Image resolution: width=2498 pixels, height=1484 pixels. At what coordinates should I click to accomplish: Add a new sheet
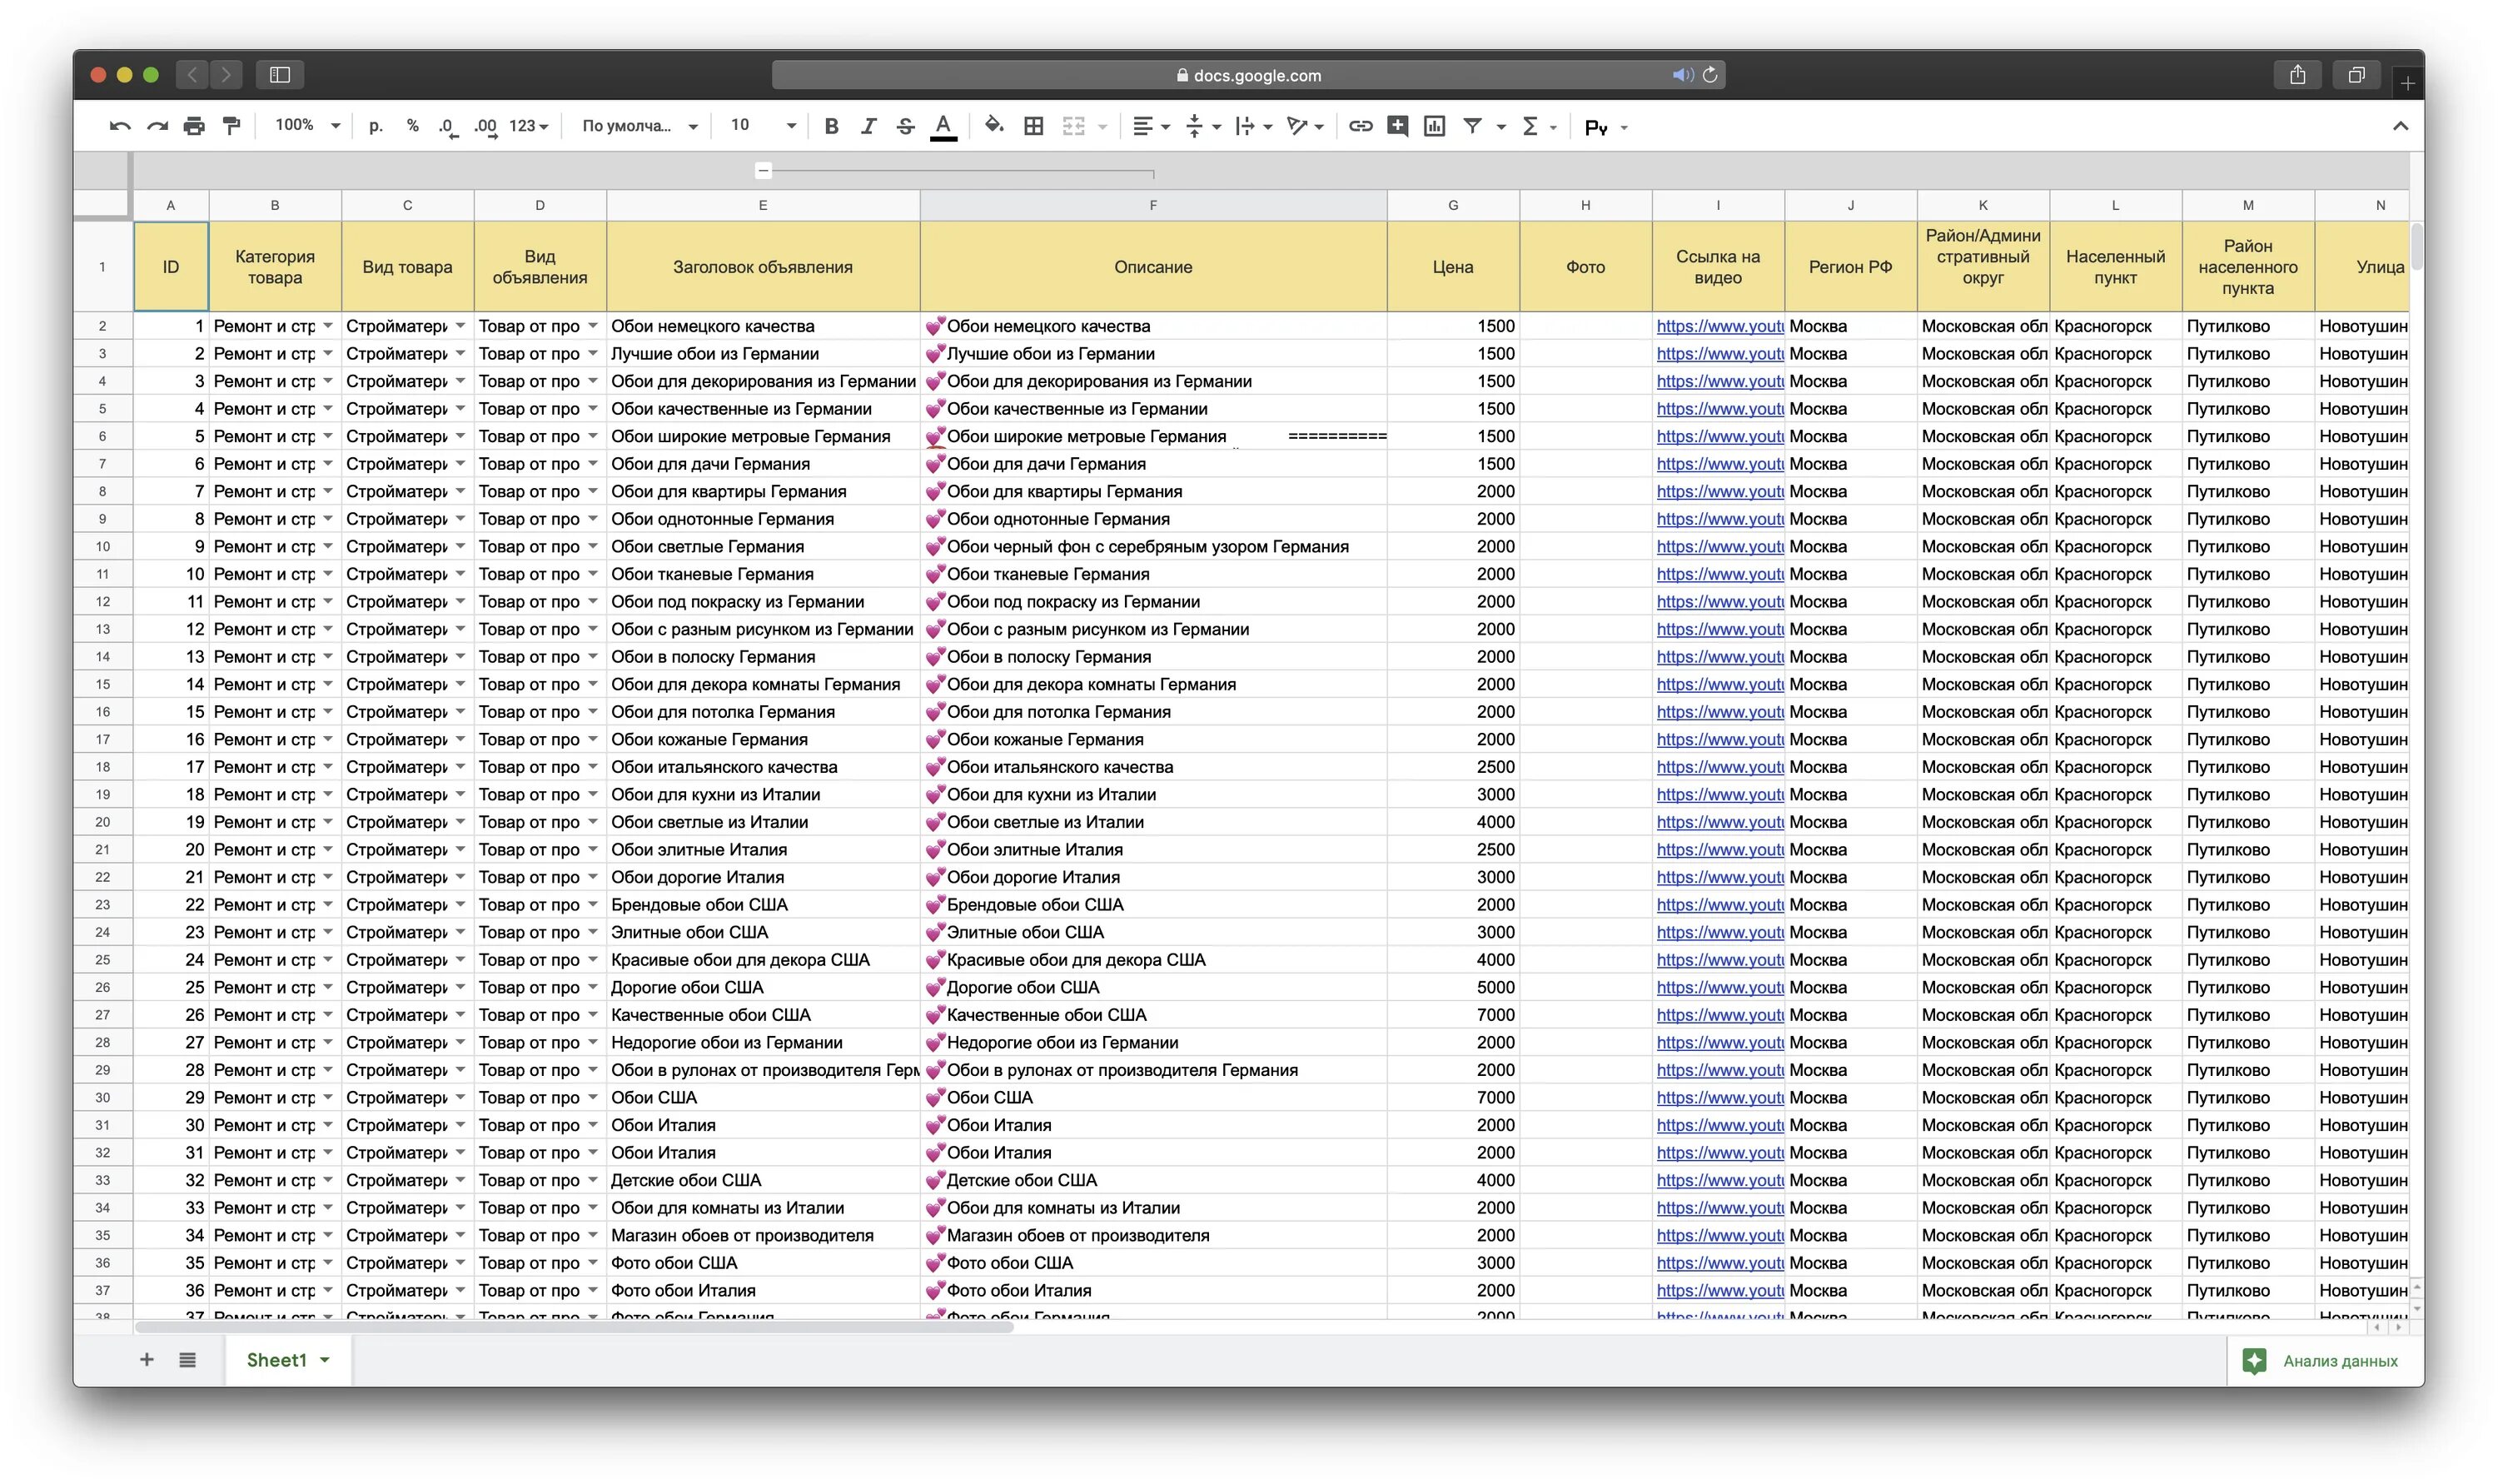tap(147, 1360)
